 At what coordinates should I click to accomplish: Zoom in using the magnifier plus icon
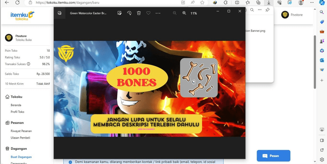point(184,13)
